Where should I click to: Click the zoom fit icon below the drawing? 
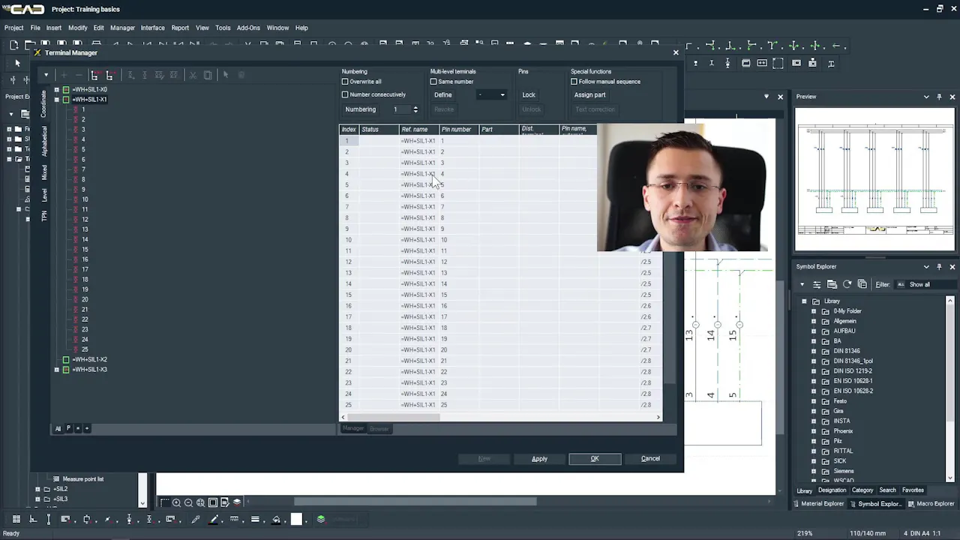click(200, 502)
